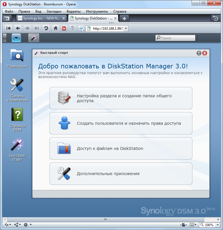223x230 pixels.
Task: Open the Виджеты menu
Action: click(x=73, y=11)
